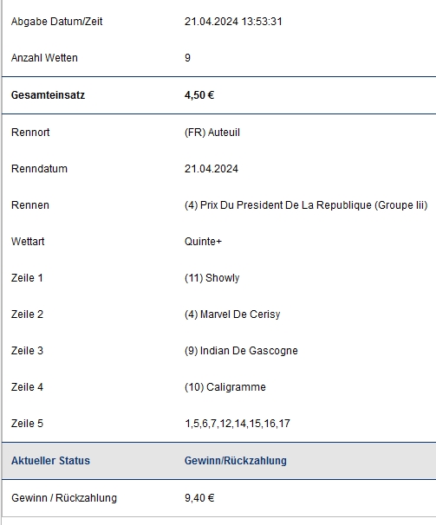Click the horse entry (9) Indian De Gascogne
Screen dimensions: 436x525
pyautogui.click(x=241, y=351)
